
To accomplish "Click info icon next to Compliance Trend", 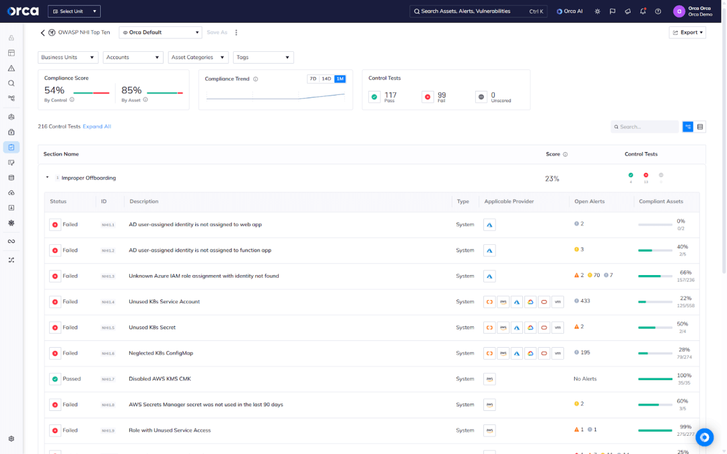I will click(256, 79).
